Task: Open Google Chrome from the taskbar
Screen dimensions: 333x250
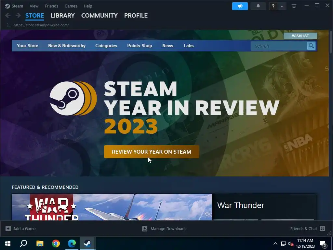Action: pos(56,243)
